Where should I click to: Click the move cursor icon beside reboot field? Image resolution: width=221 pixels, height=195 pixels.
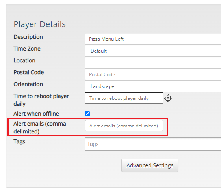168,98
